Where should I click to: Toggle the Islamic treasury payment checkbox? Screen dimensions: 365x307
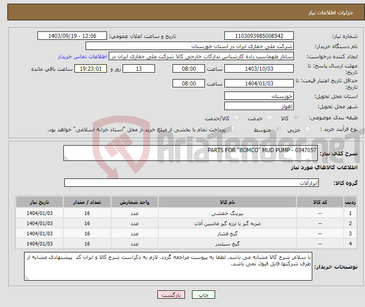232,129
